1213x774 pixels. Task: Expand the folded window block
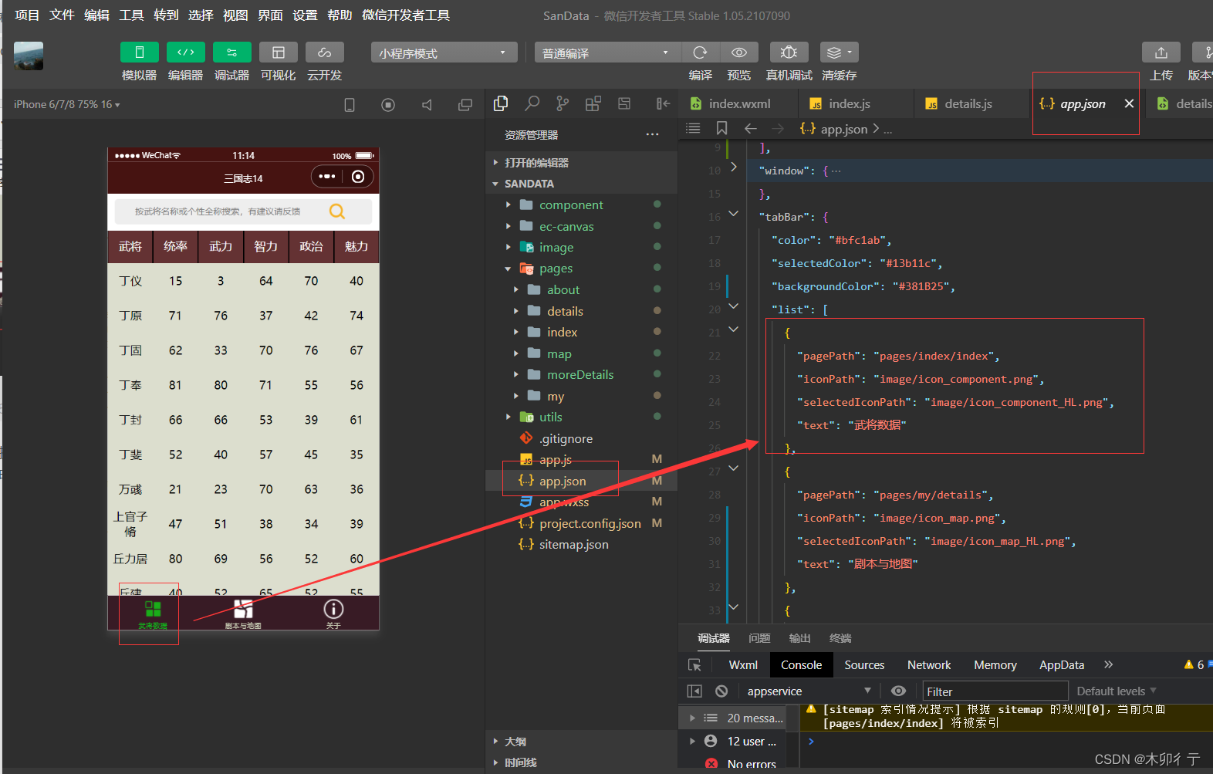click(x=733, y=167)
